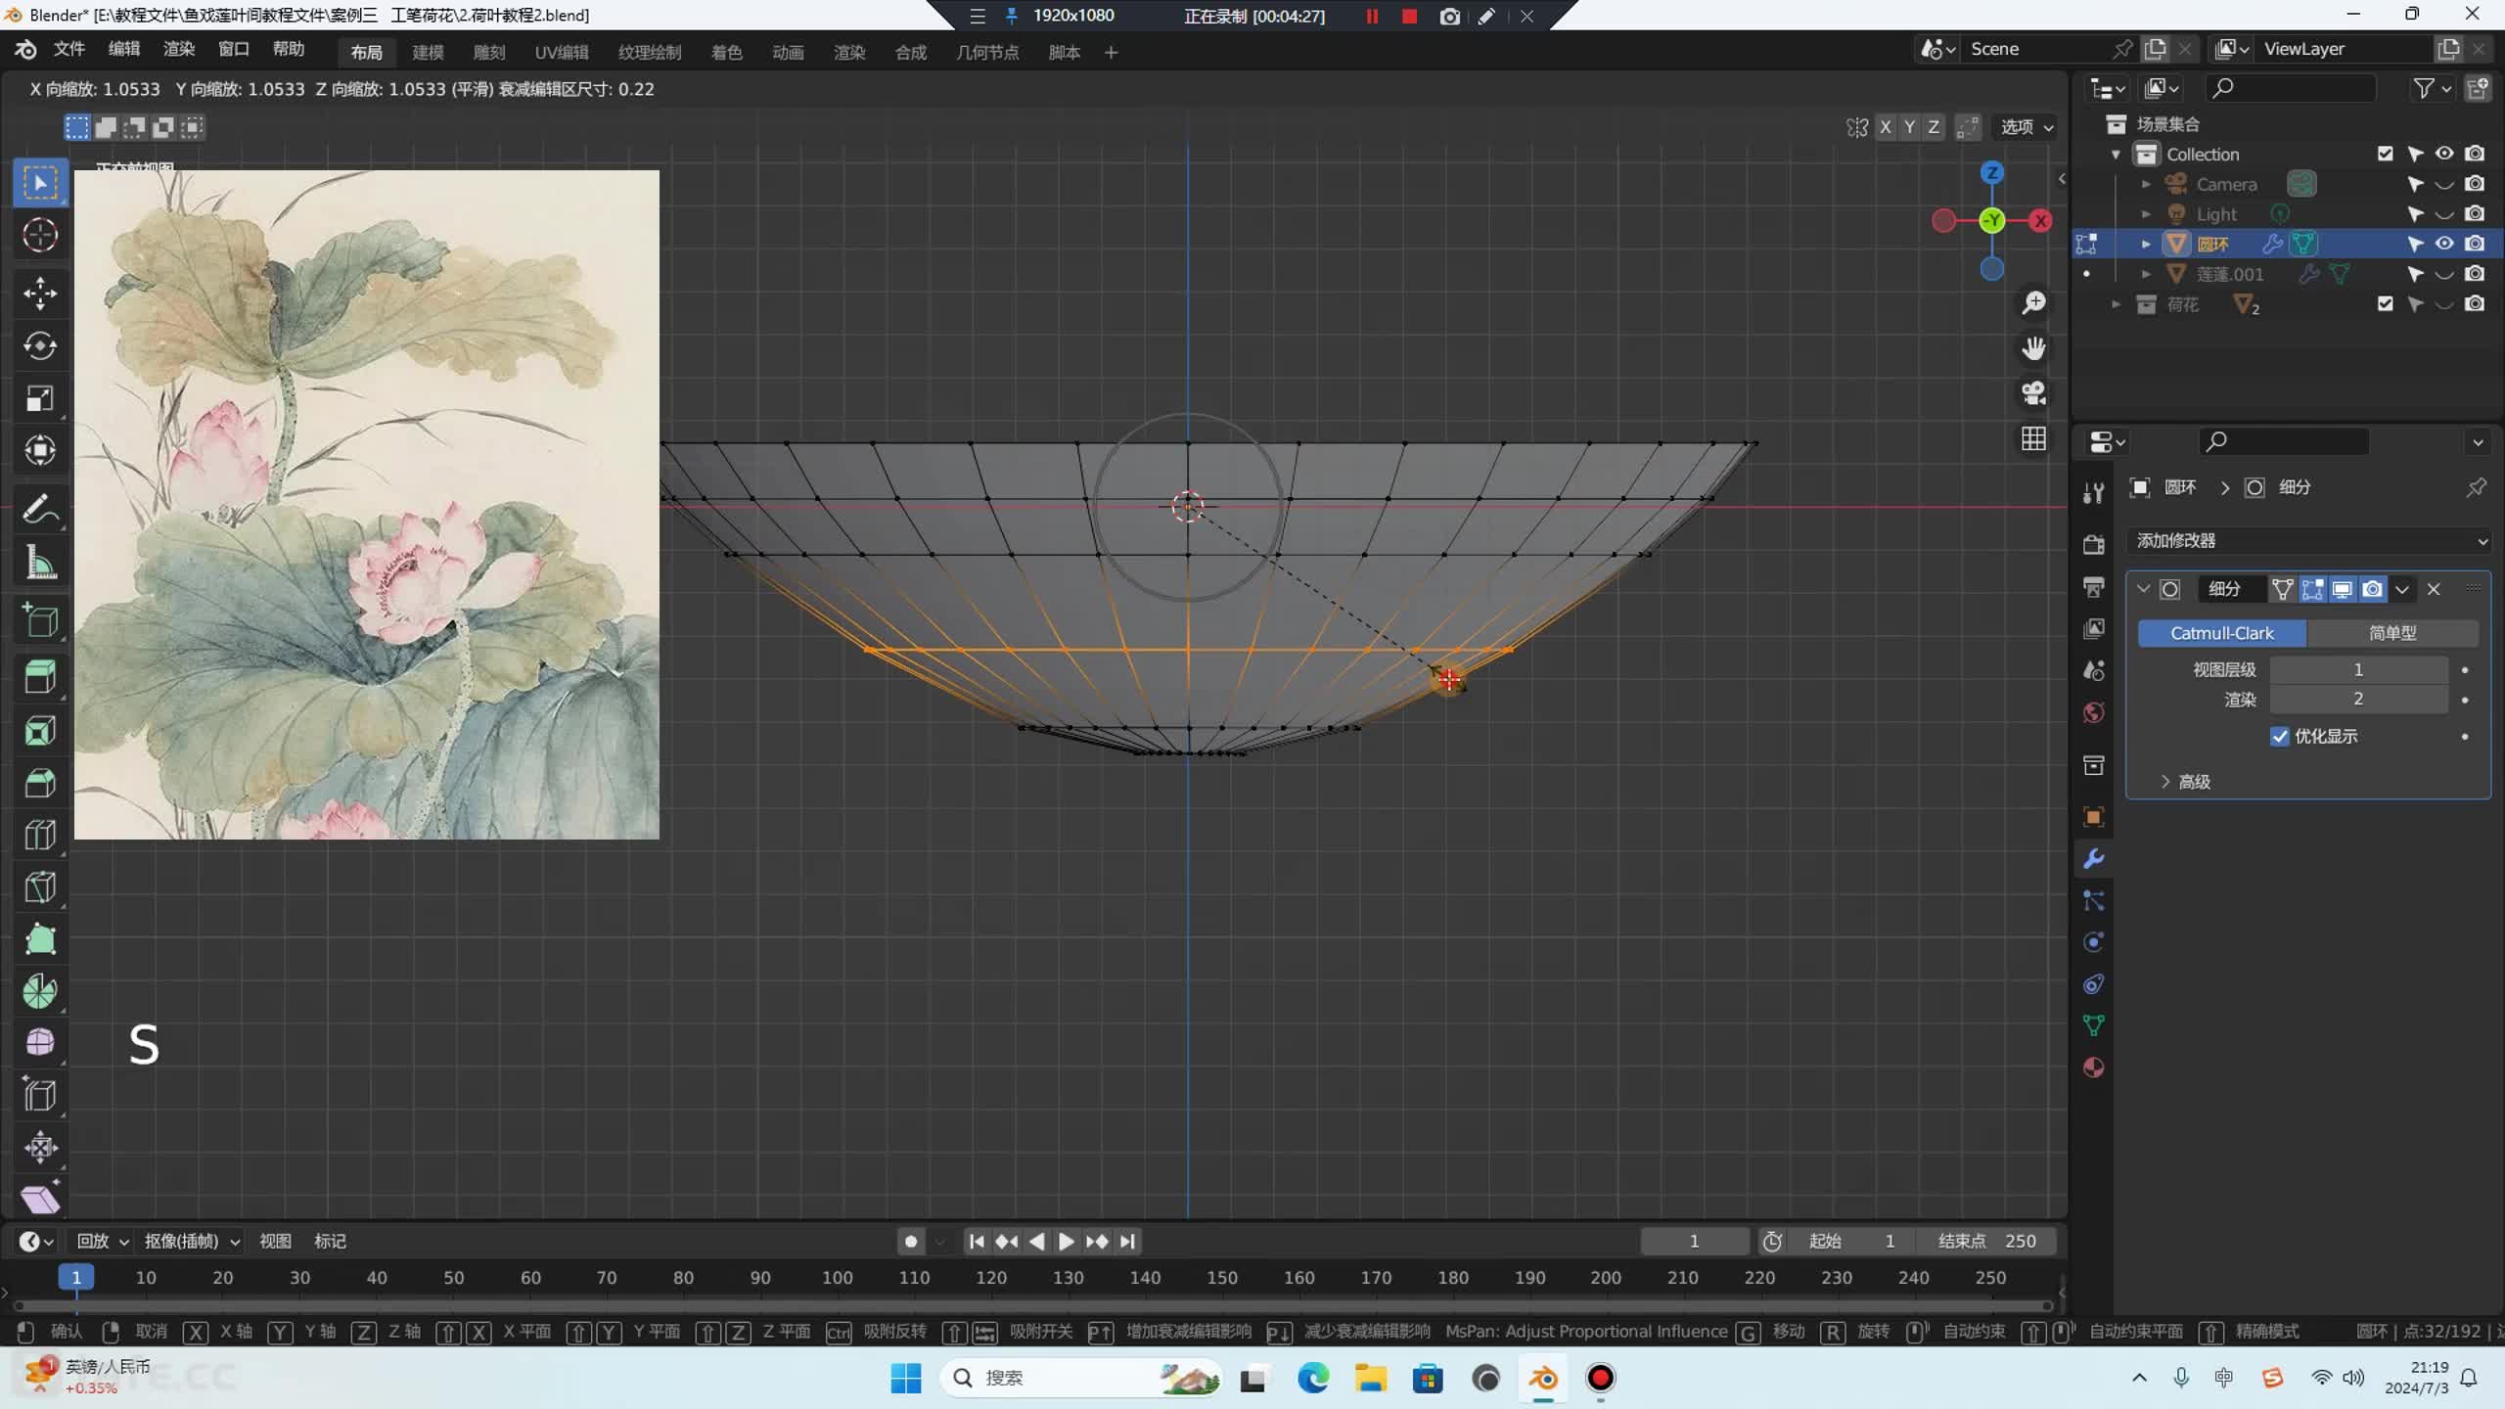Select the Poly Build tool
Screen dimensions: 2505x1409
pyautogui.click(x=40, y=939)
